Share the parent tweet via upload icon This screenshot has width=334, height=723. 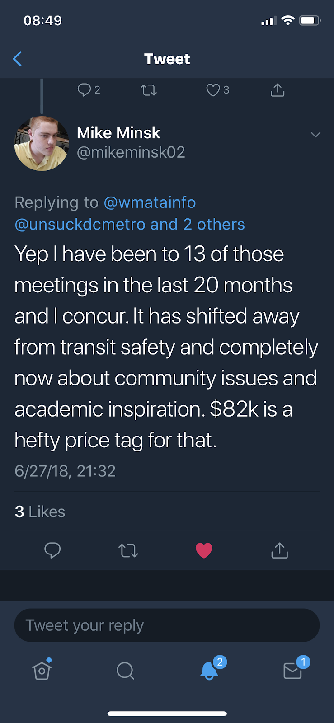click(278, 90)
